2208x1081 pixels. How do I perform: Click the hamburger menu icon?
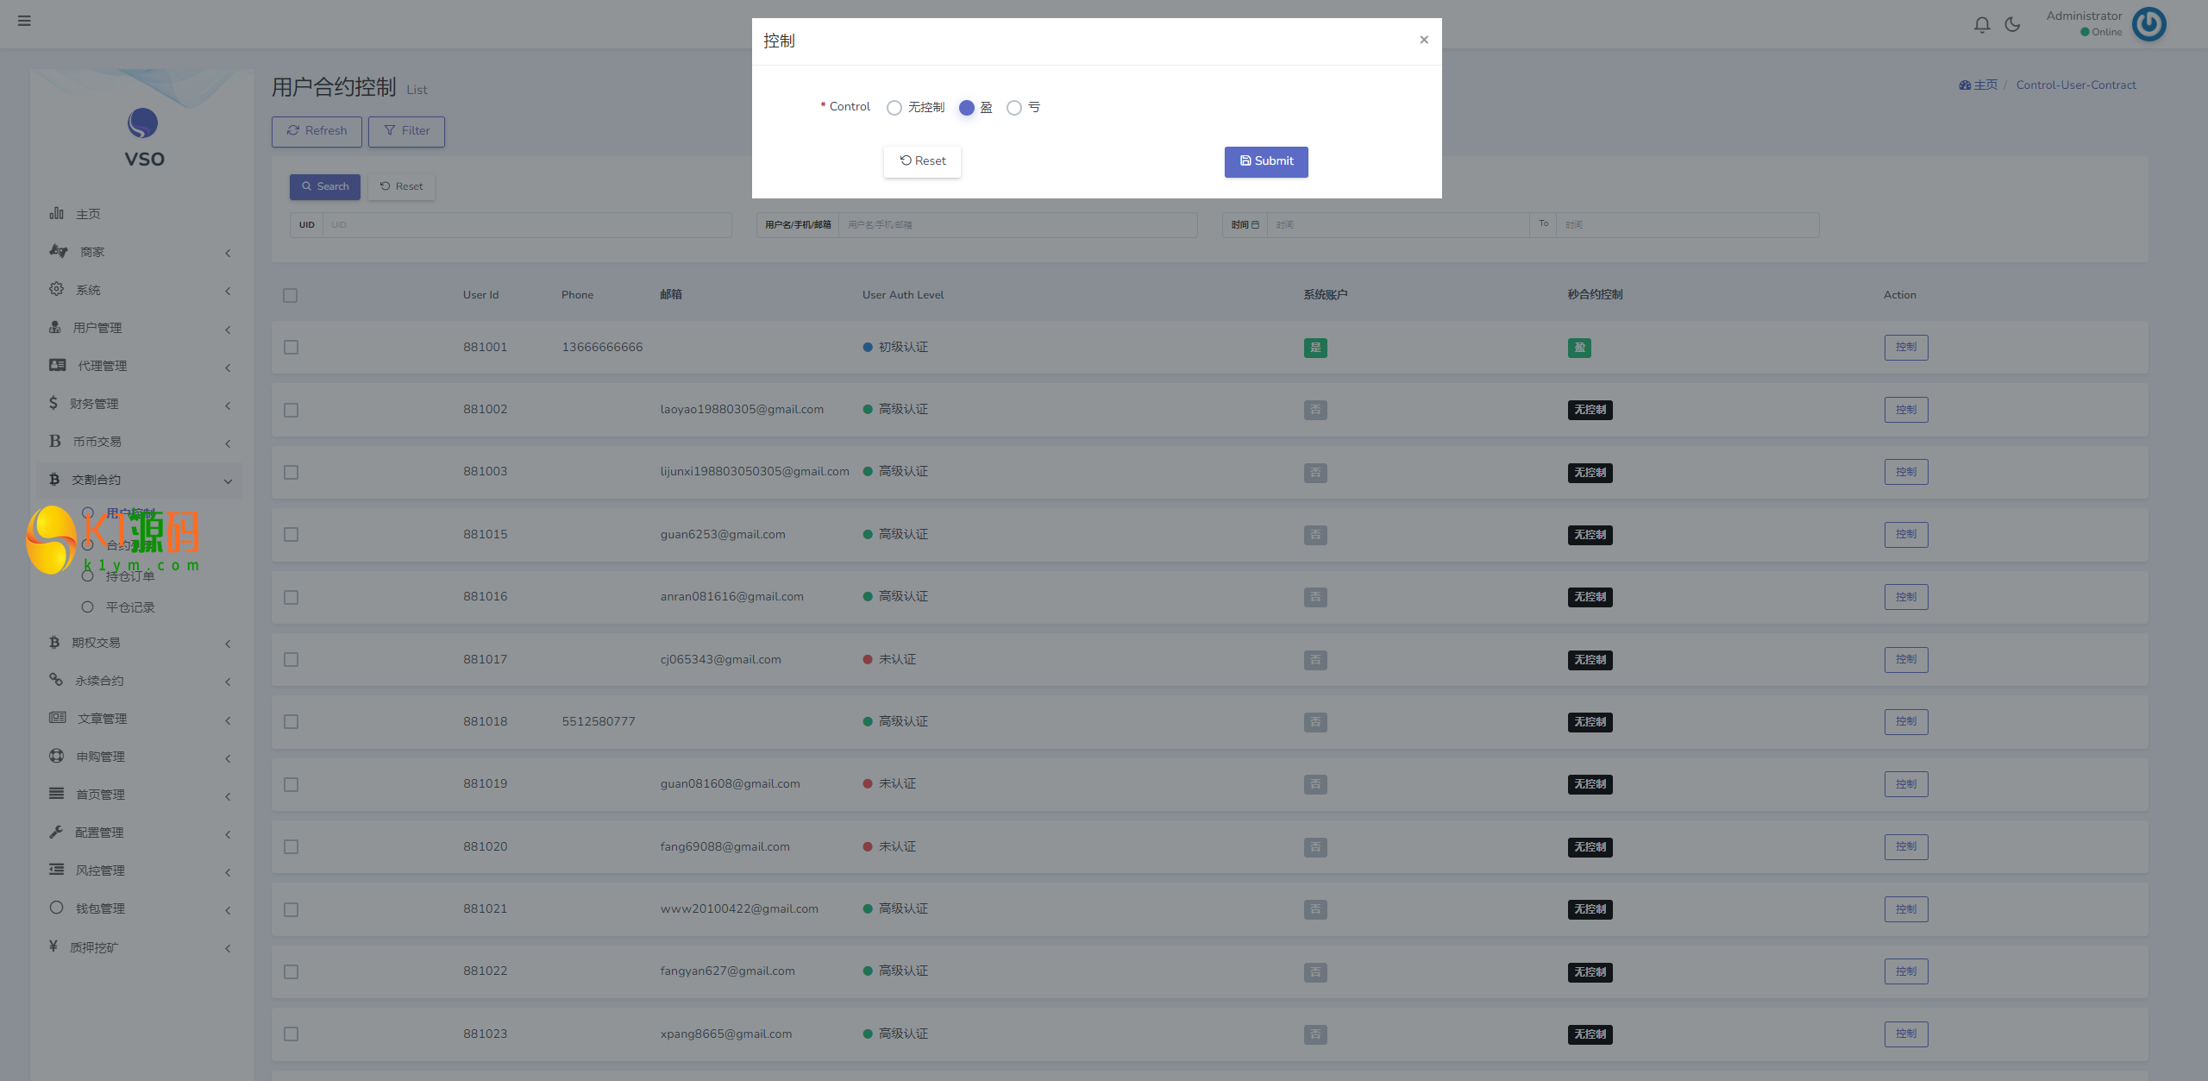24,21
